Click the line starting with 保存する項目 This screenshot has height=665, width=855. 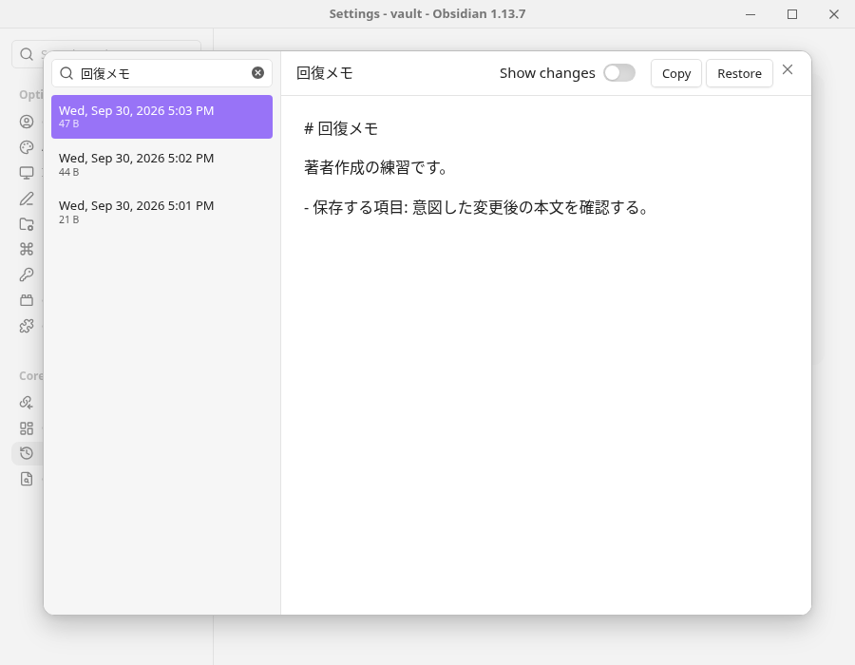pyautogui.click(x=476, y=207)
